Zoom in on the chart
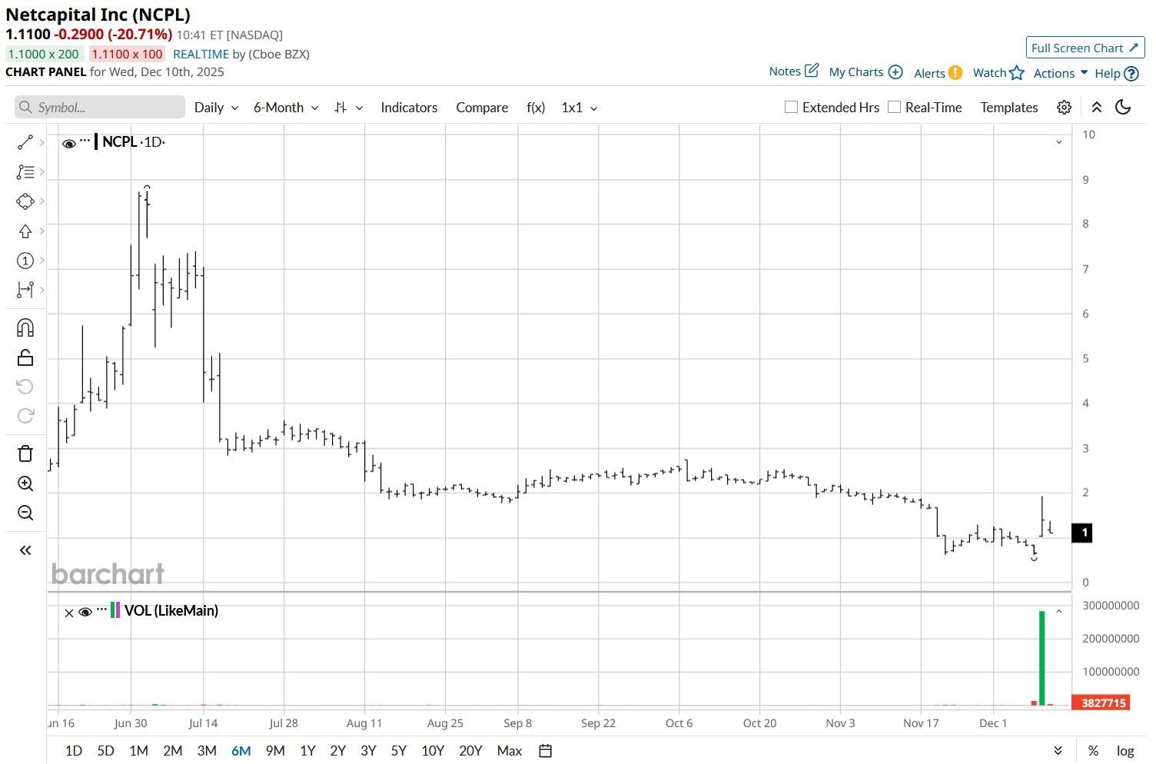Screen dimensions: 1156x764 pos(25,483)
